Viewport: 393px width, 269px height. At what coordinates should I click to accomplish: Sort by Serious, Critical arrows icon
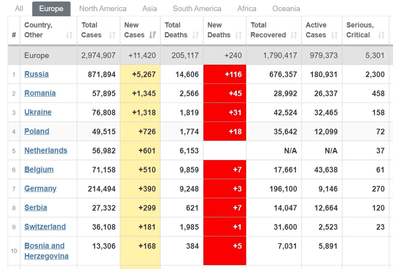(x=382, y=35)
